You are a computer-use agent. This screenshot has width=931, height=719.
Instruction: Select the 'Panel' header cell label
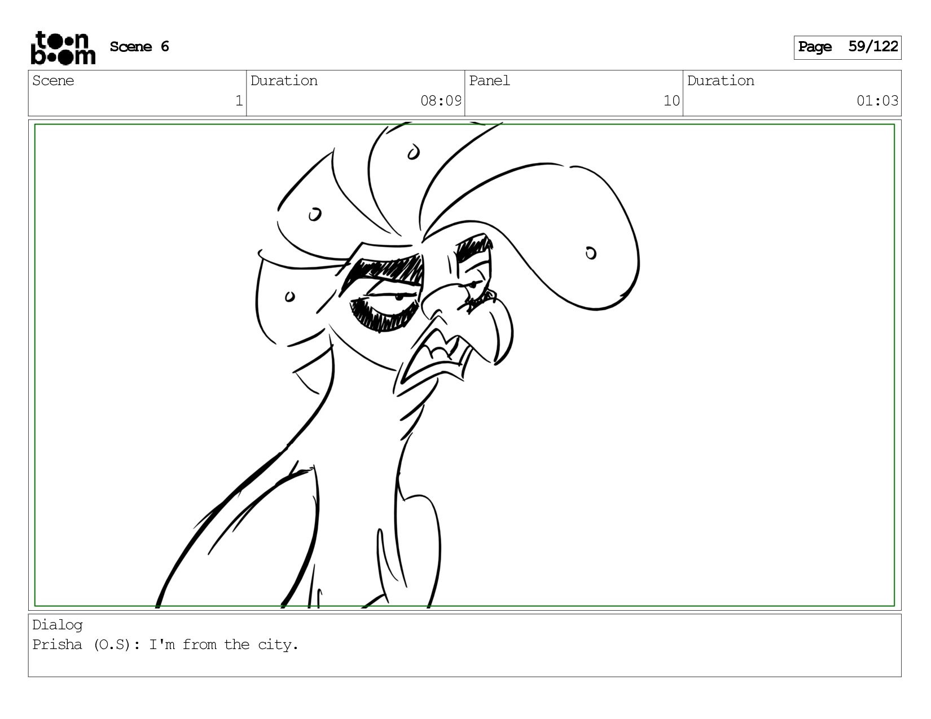[489, 81]
